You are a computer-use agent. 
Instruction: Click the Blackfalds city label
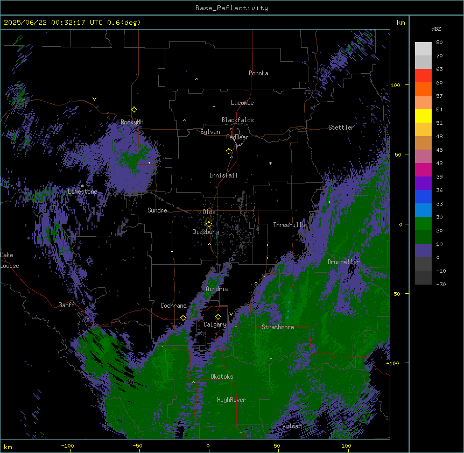coord(237,120)
